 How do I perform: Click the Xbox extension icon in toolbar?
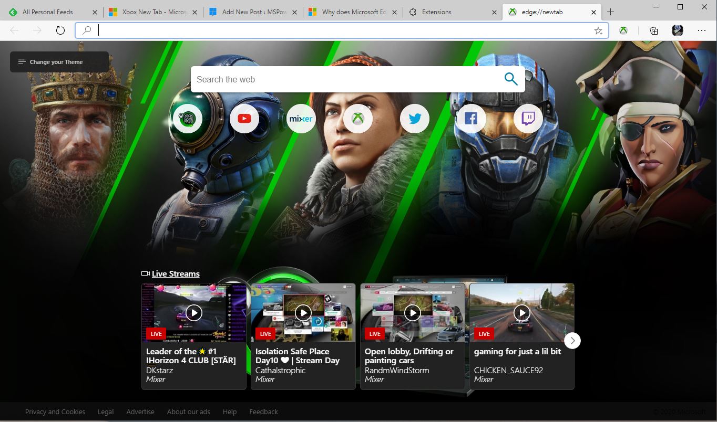623,30
